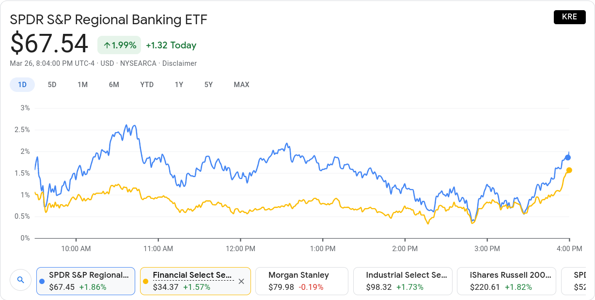The height and width of the screenshot is (300, 595).
Task: Select the YTD time range
Action: click(x=147, y=85)
